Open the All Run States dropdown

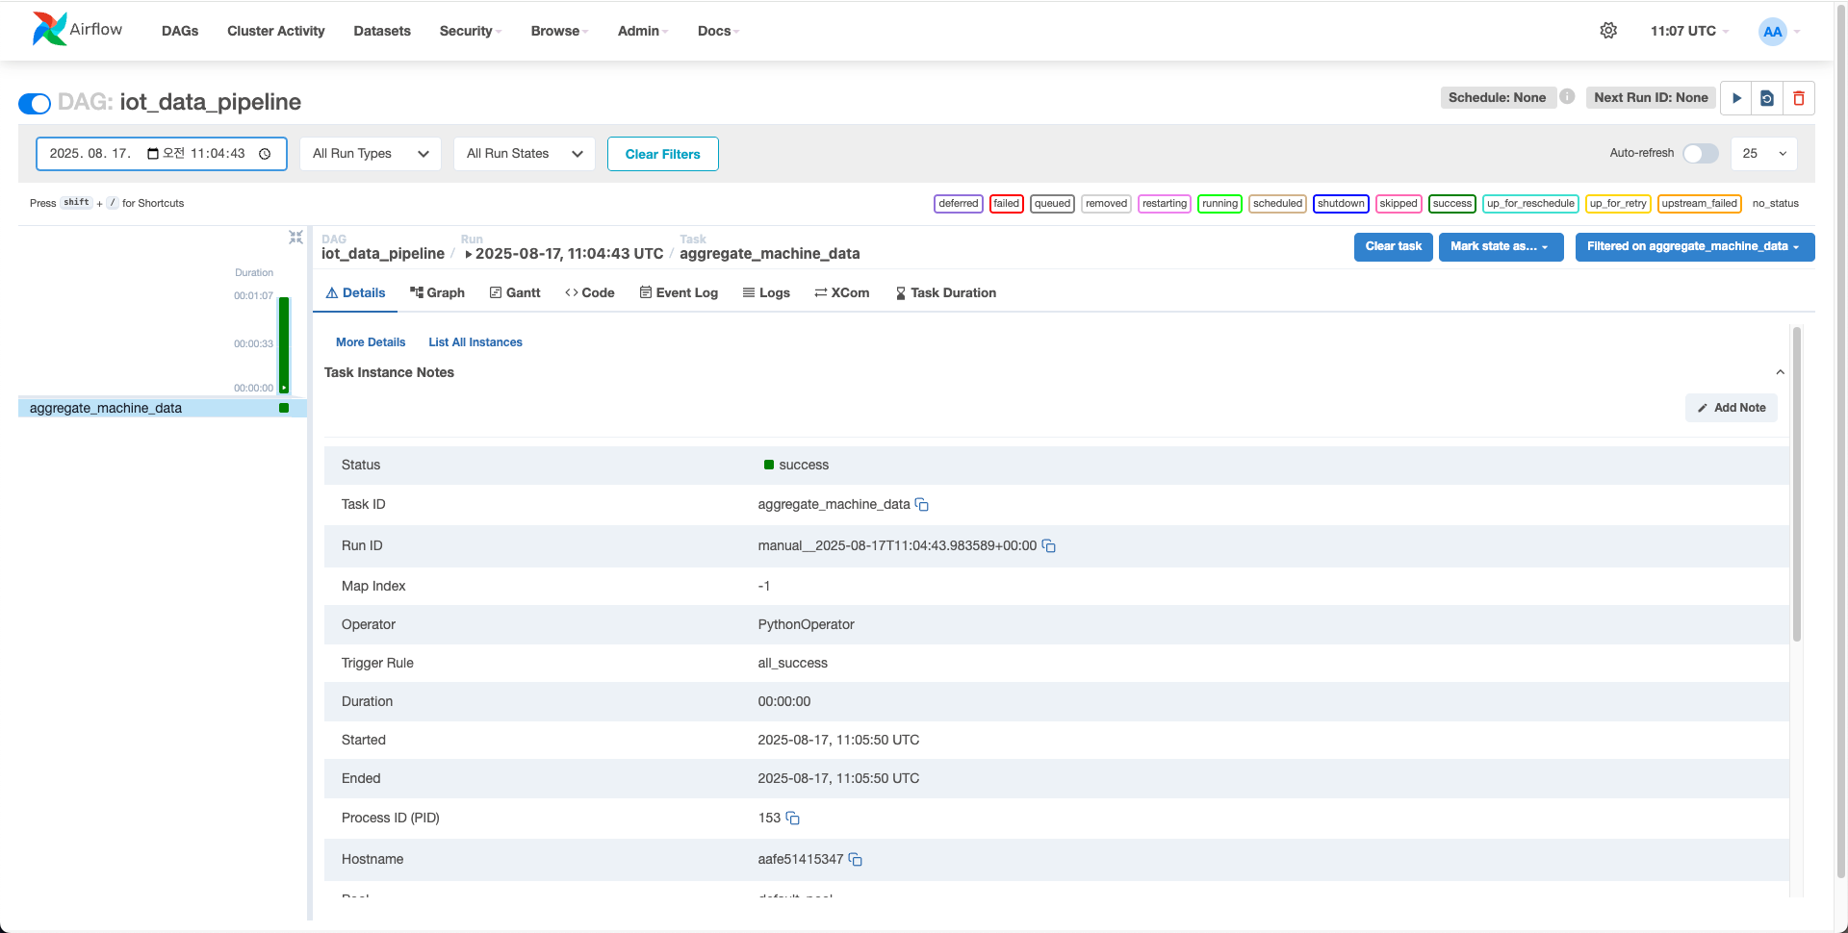click(x=524, y=154)
